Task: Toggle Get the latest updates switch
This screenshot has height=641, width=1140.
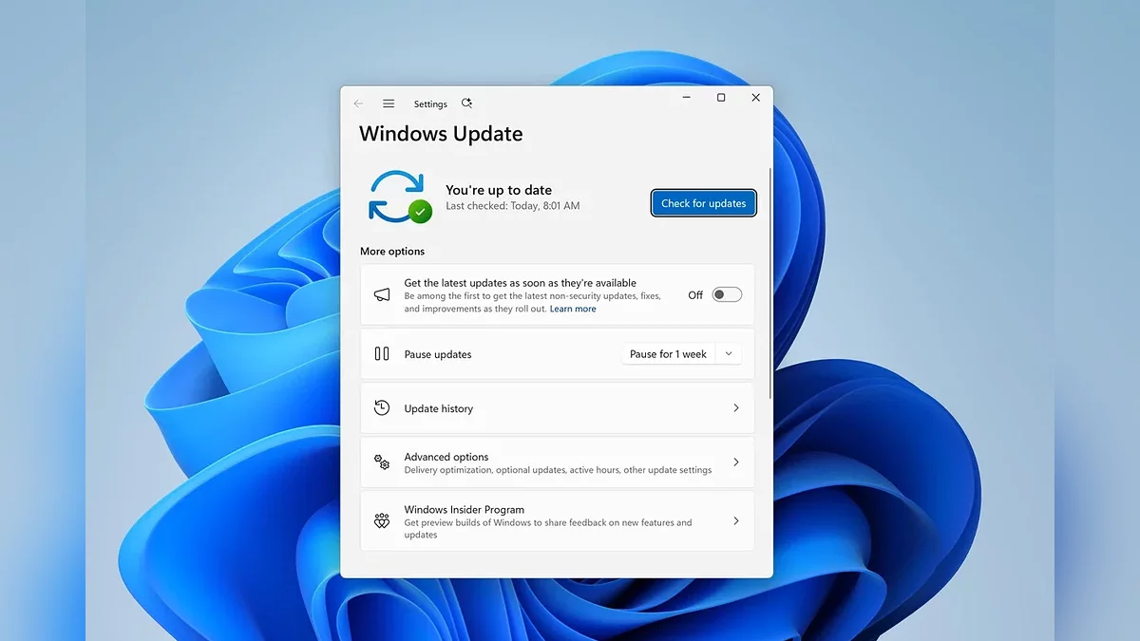Action: click(727, 294)
